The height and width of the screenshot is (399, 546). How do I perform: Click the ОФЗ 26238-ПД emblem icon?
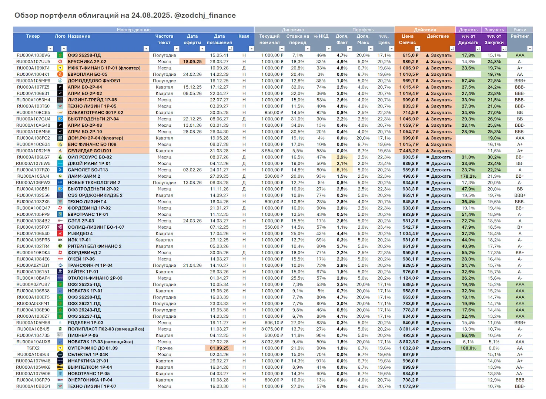(x=60, y=55)
